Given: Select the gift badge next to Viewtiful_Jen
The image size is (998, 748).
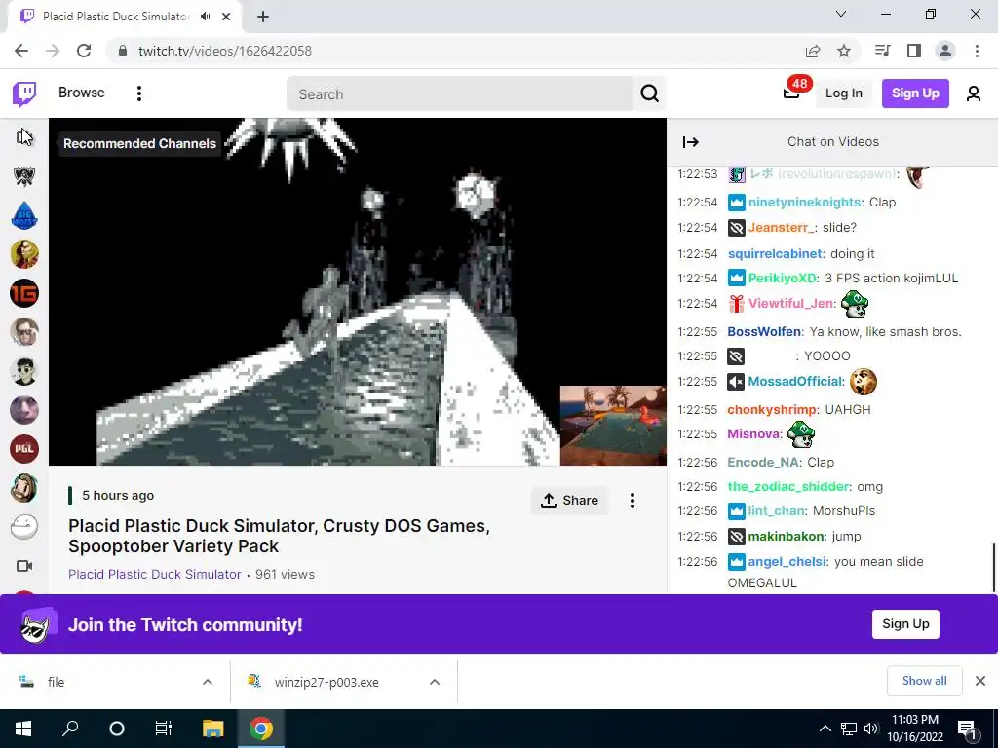Looking at the screenshot, I should click(x=737, y=304).
